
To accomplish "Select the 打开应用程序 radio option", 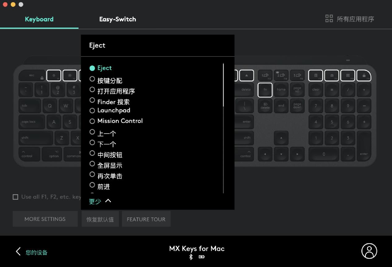I will click(x=92, y=90).
